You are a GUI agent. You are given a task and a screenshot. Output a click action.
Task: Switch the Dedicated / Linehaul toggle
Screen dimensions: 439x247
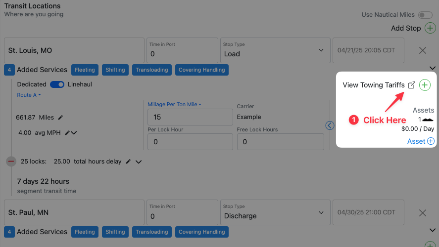tap(57, 84)
